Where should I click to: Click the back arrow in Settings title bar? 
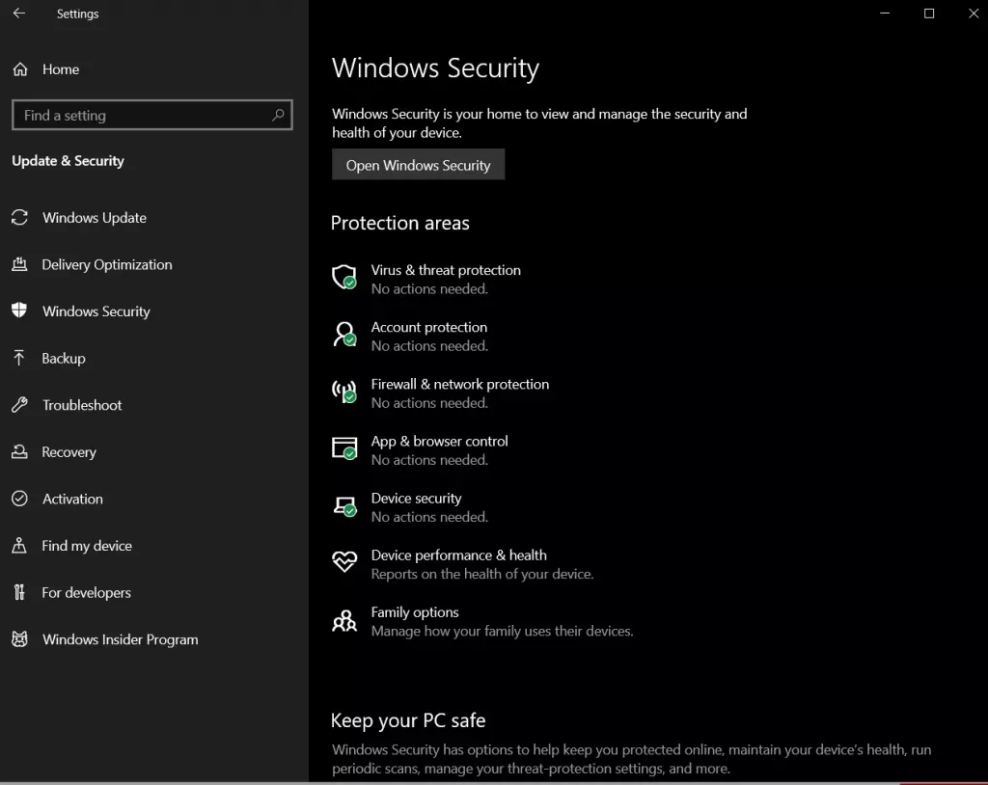coord(19,14)
